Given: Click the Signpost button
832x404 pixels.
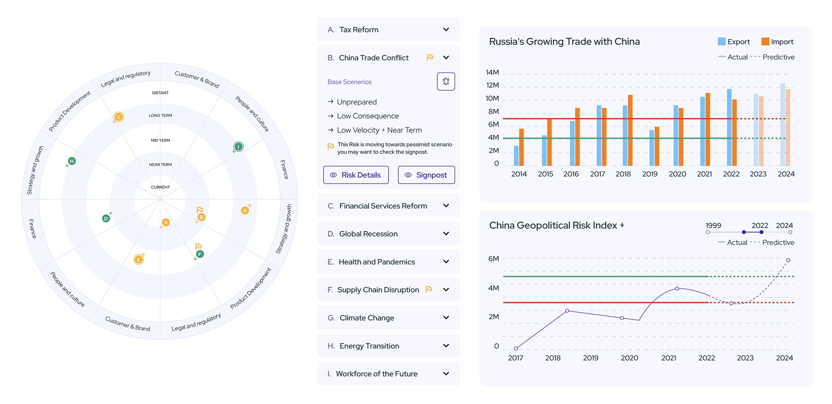Looking at the screenshot, I should 426,175.
